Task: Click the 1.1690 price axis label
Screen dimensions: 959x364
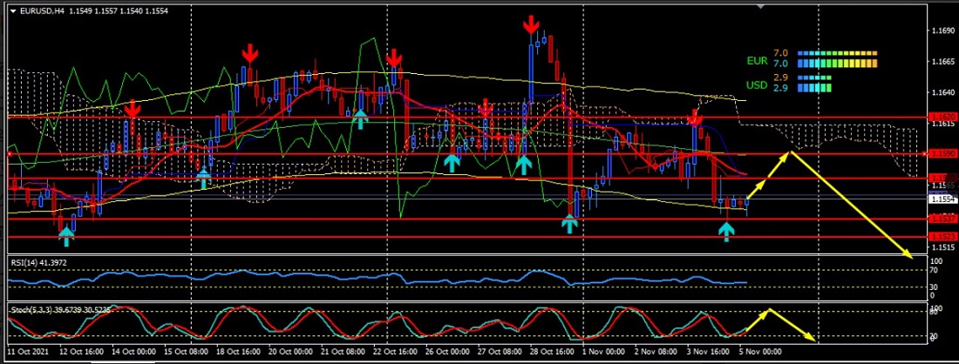Action: click(942, 30)
